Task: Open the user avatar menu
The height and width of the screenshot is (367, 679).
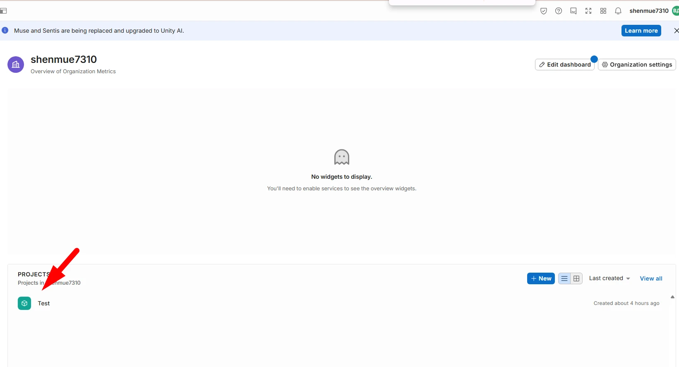Action: [x=676, y=11]
